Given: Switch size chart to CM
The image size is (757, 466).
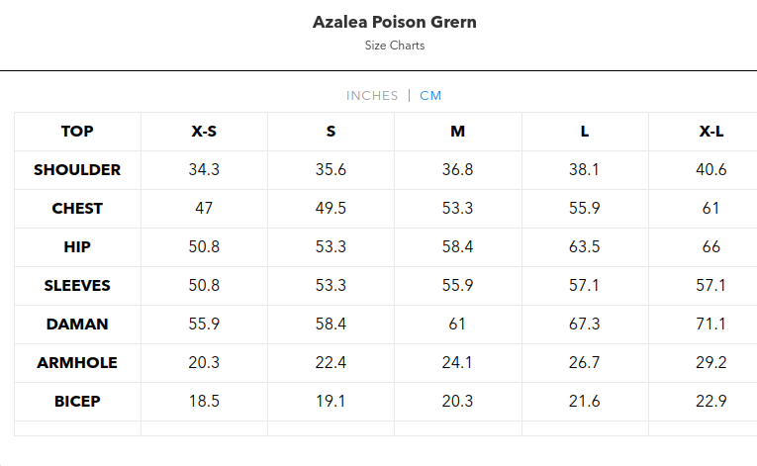Looking at the screenshot, I should pos(430,96).
